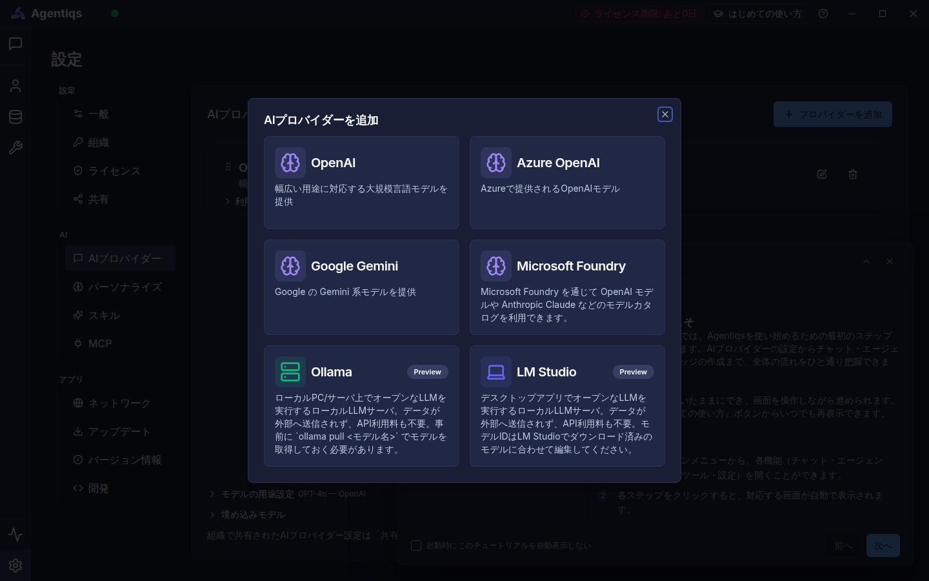Click the 次へ tutorial button
The width and height of the screenshot is (929, 581).
tap(883, 545)
